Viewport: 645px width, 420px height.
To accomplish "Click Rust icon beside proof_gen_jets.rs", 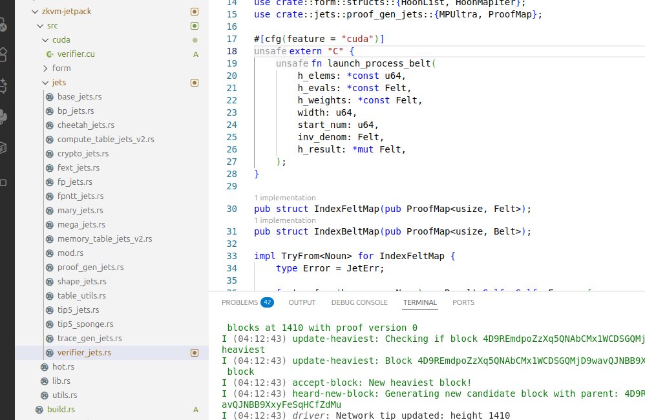I will point(50,268).
